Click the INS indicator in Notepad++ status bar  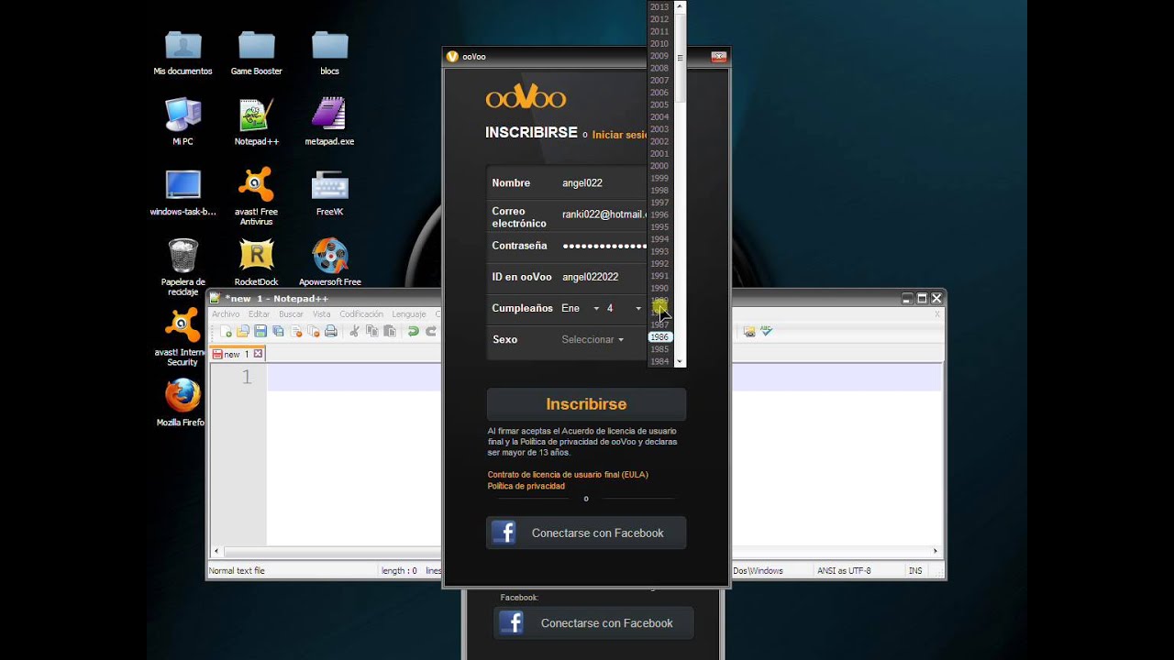pos(915,570)
